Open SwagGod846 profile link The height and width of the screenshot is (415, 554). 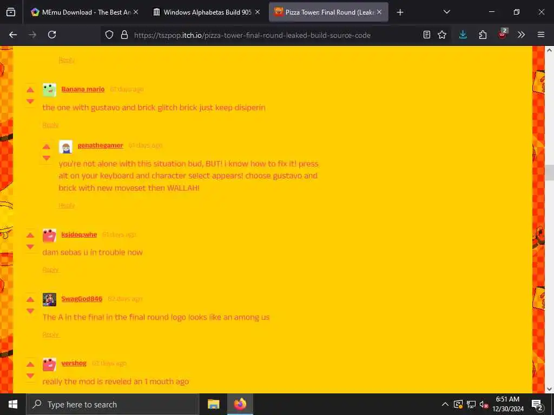click(x=82, y=299)
